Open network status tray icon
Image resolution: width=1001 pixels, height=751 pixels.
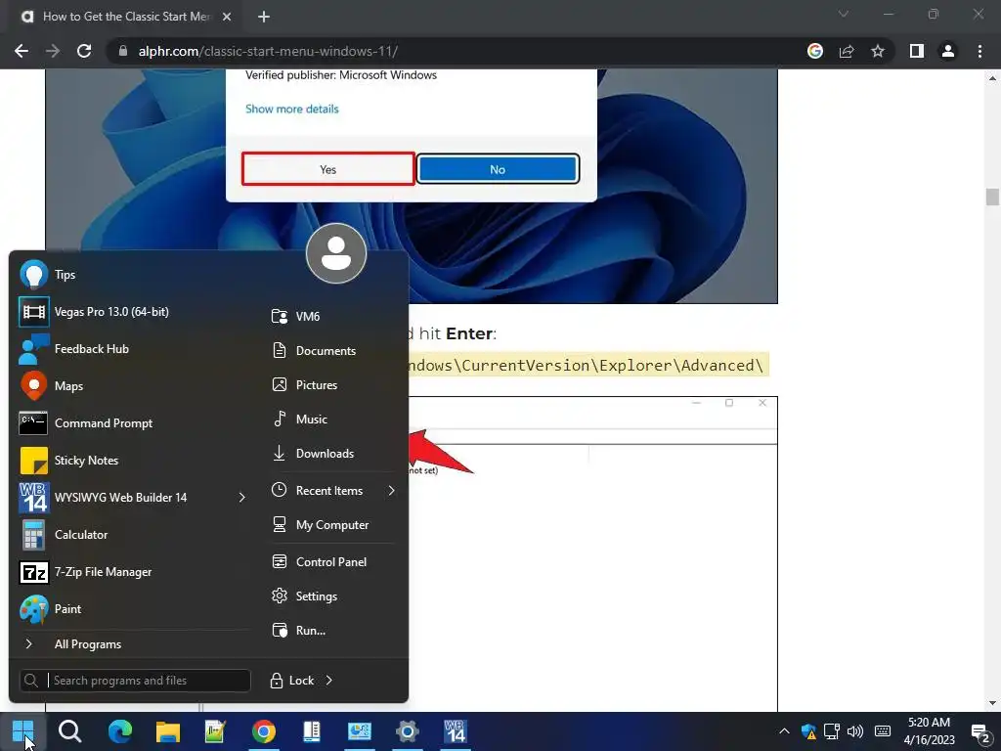coord(831,731)
